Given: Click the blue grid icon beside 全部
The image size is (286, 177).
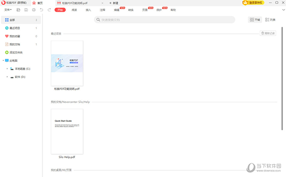Looking at the screenshot, I should tap(7, 20).
